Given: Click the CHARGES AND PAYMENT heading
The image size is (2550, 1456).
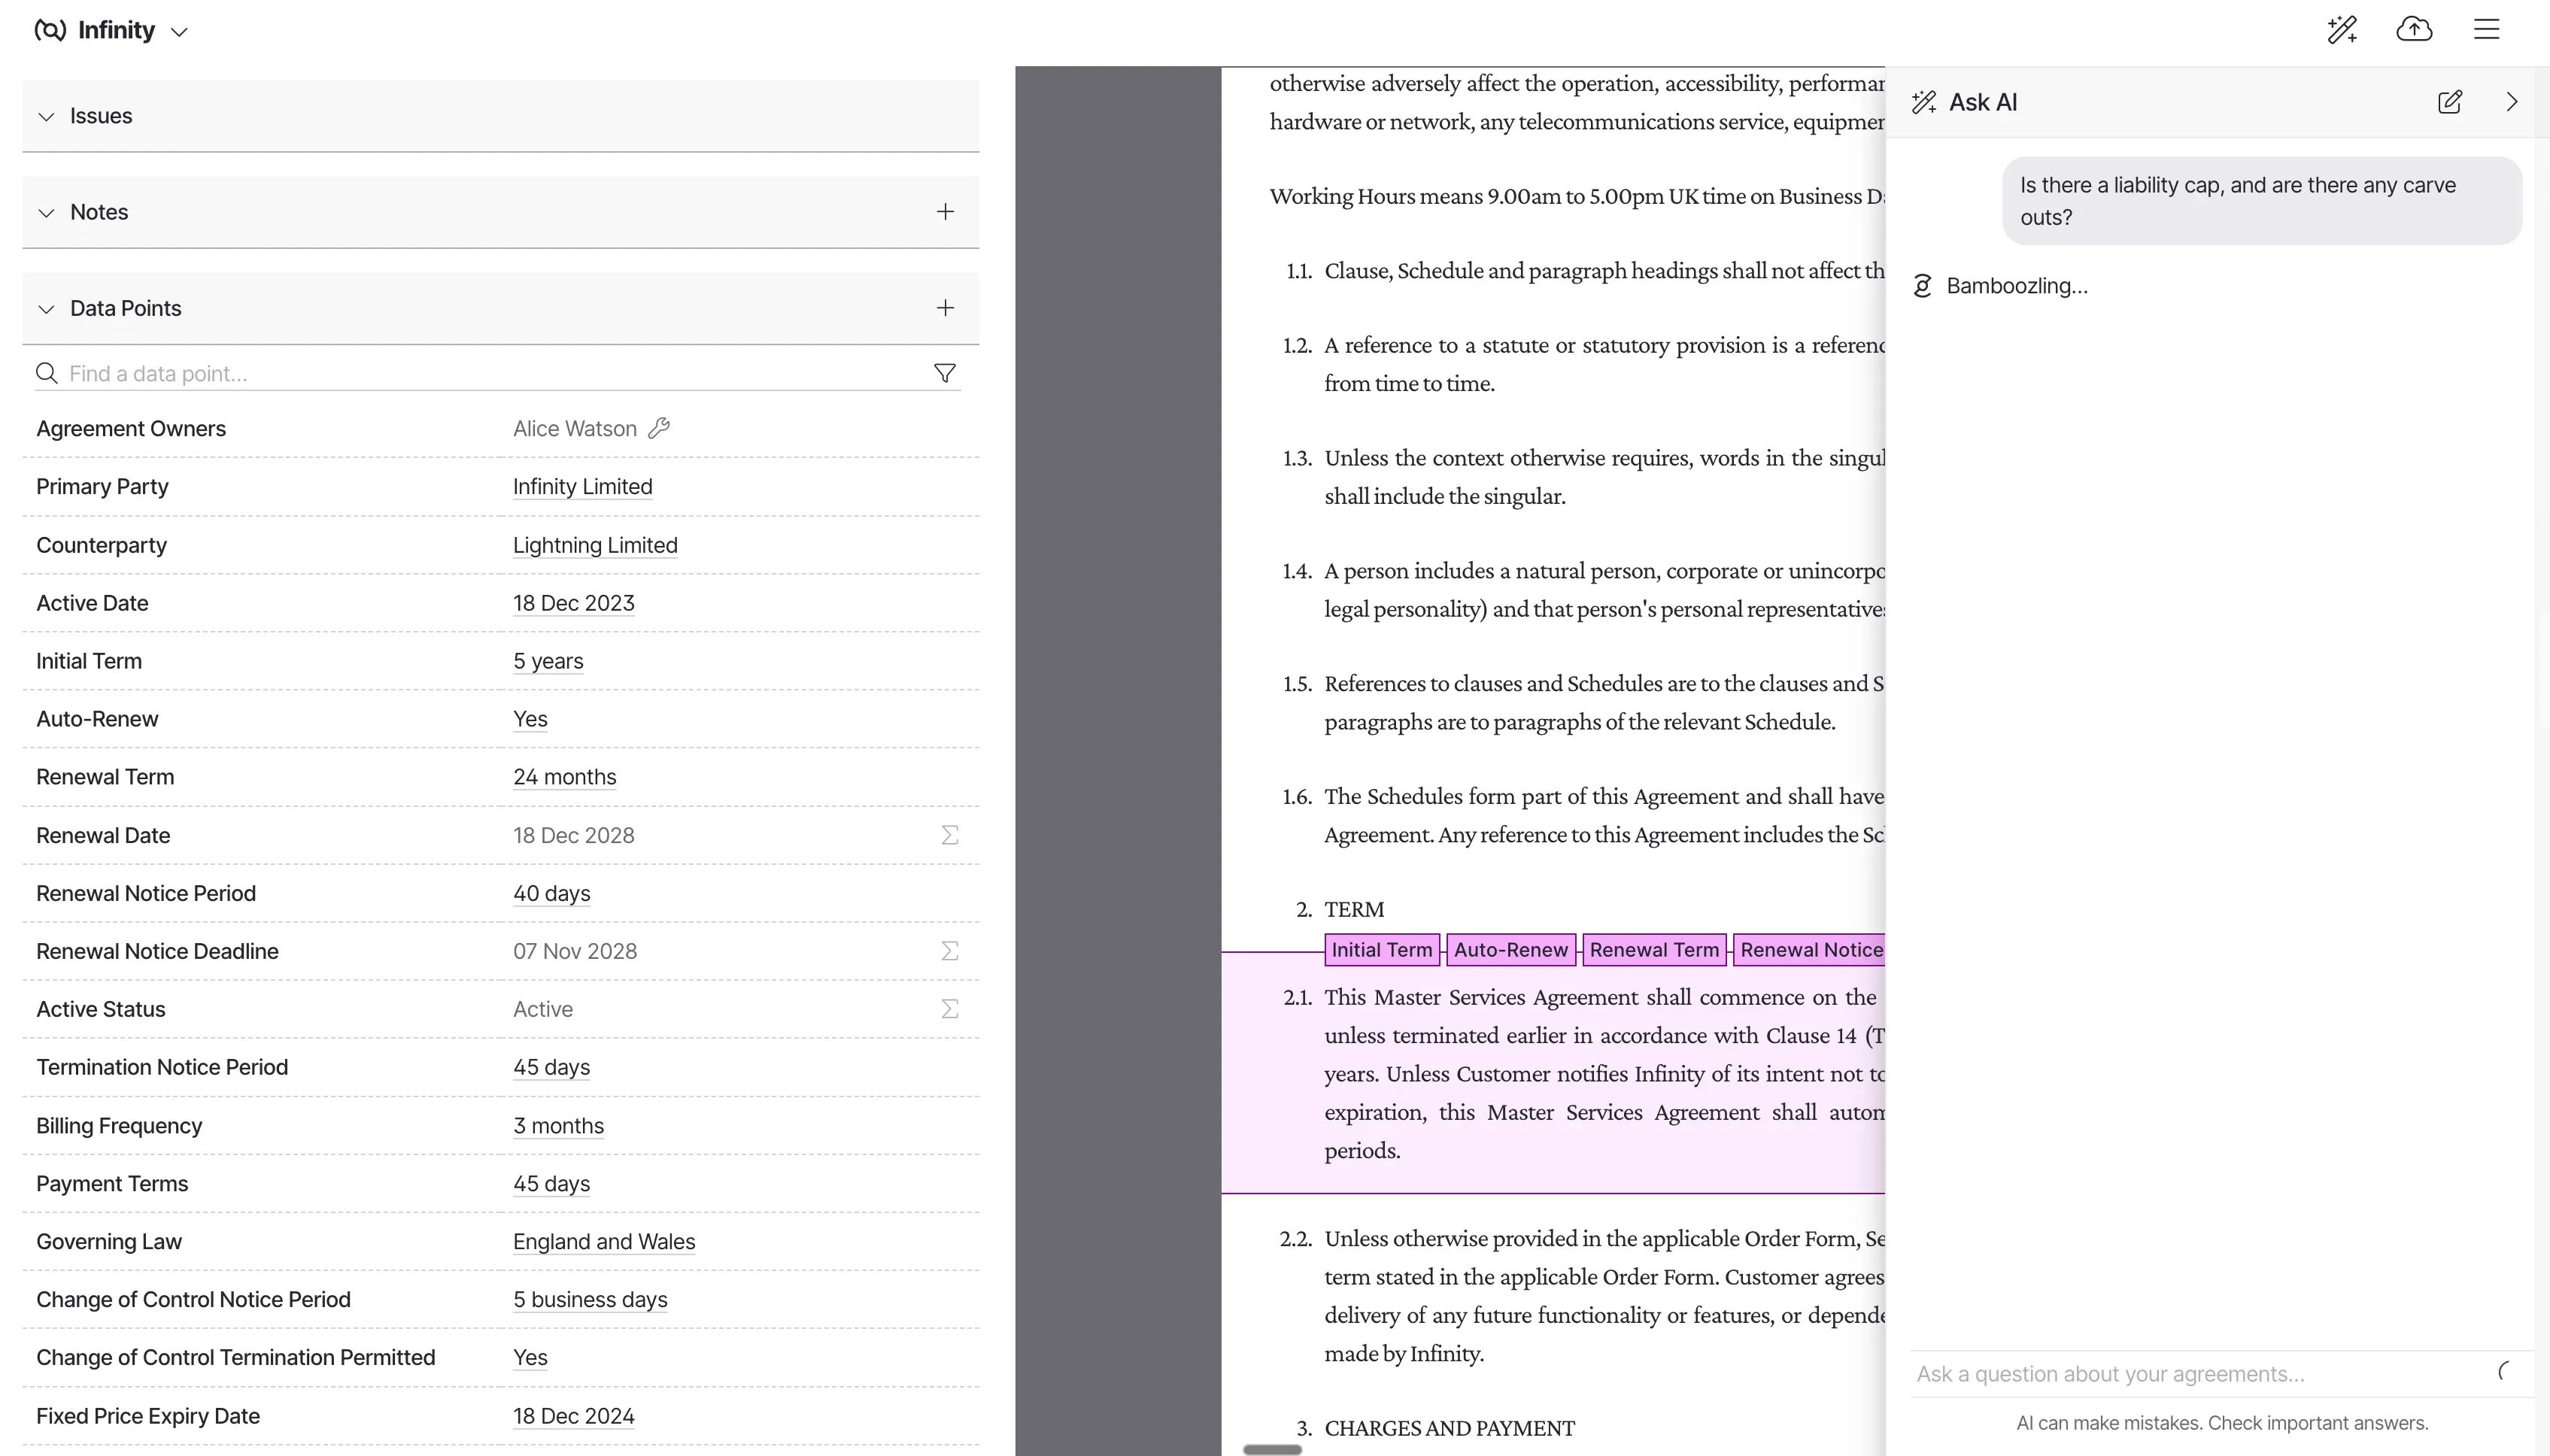Looking at the screenshot, I should click(x=1449, y=1428).
